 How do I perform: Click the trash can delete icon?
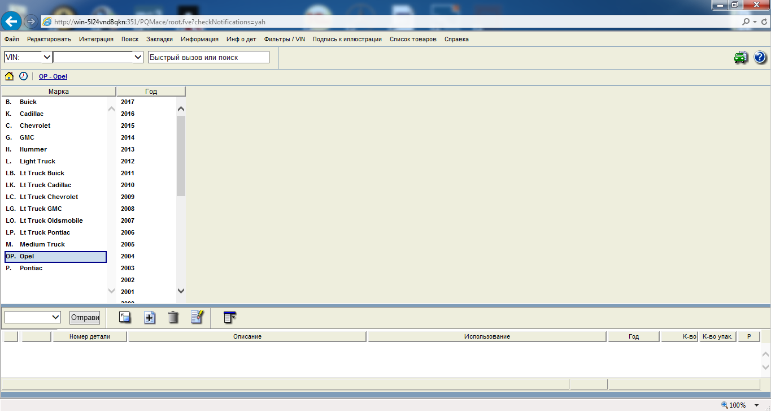click(x=173, y=317)
